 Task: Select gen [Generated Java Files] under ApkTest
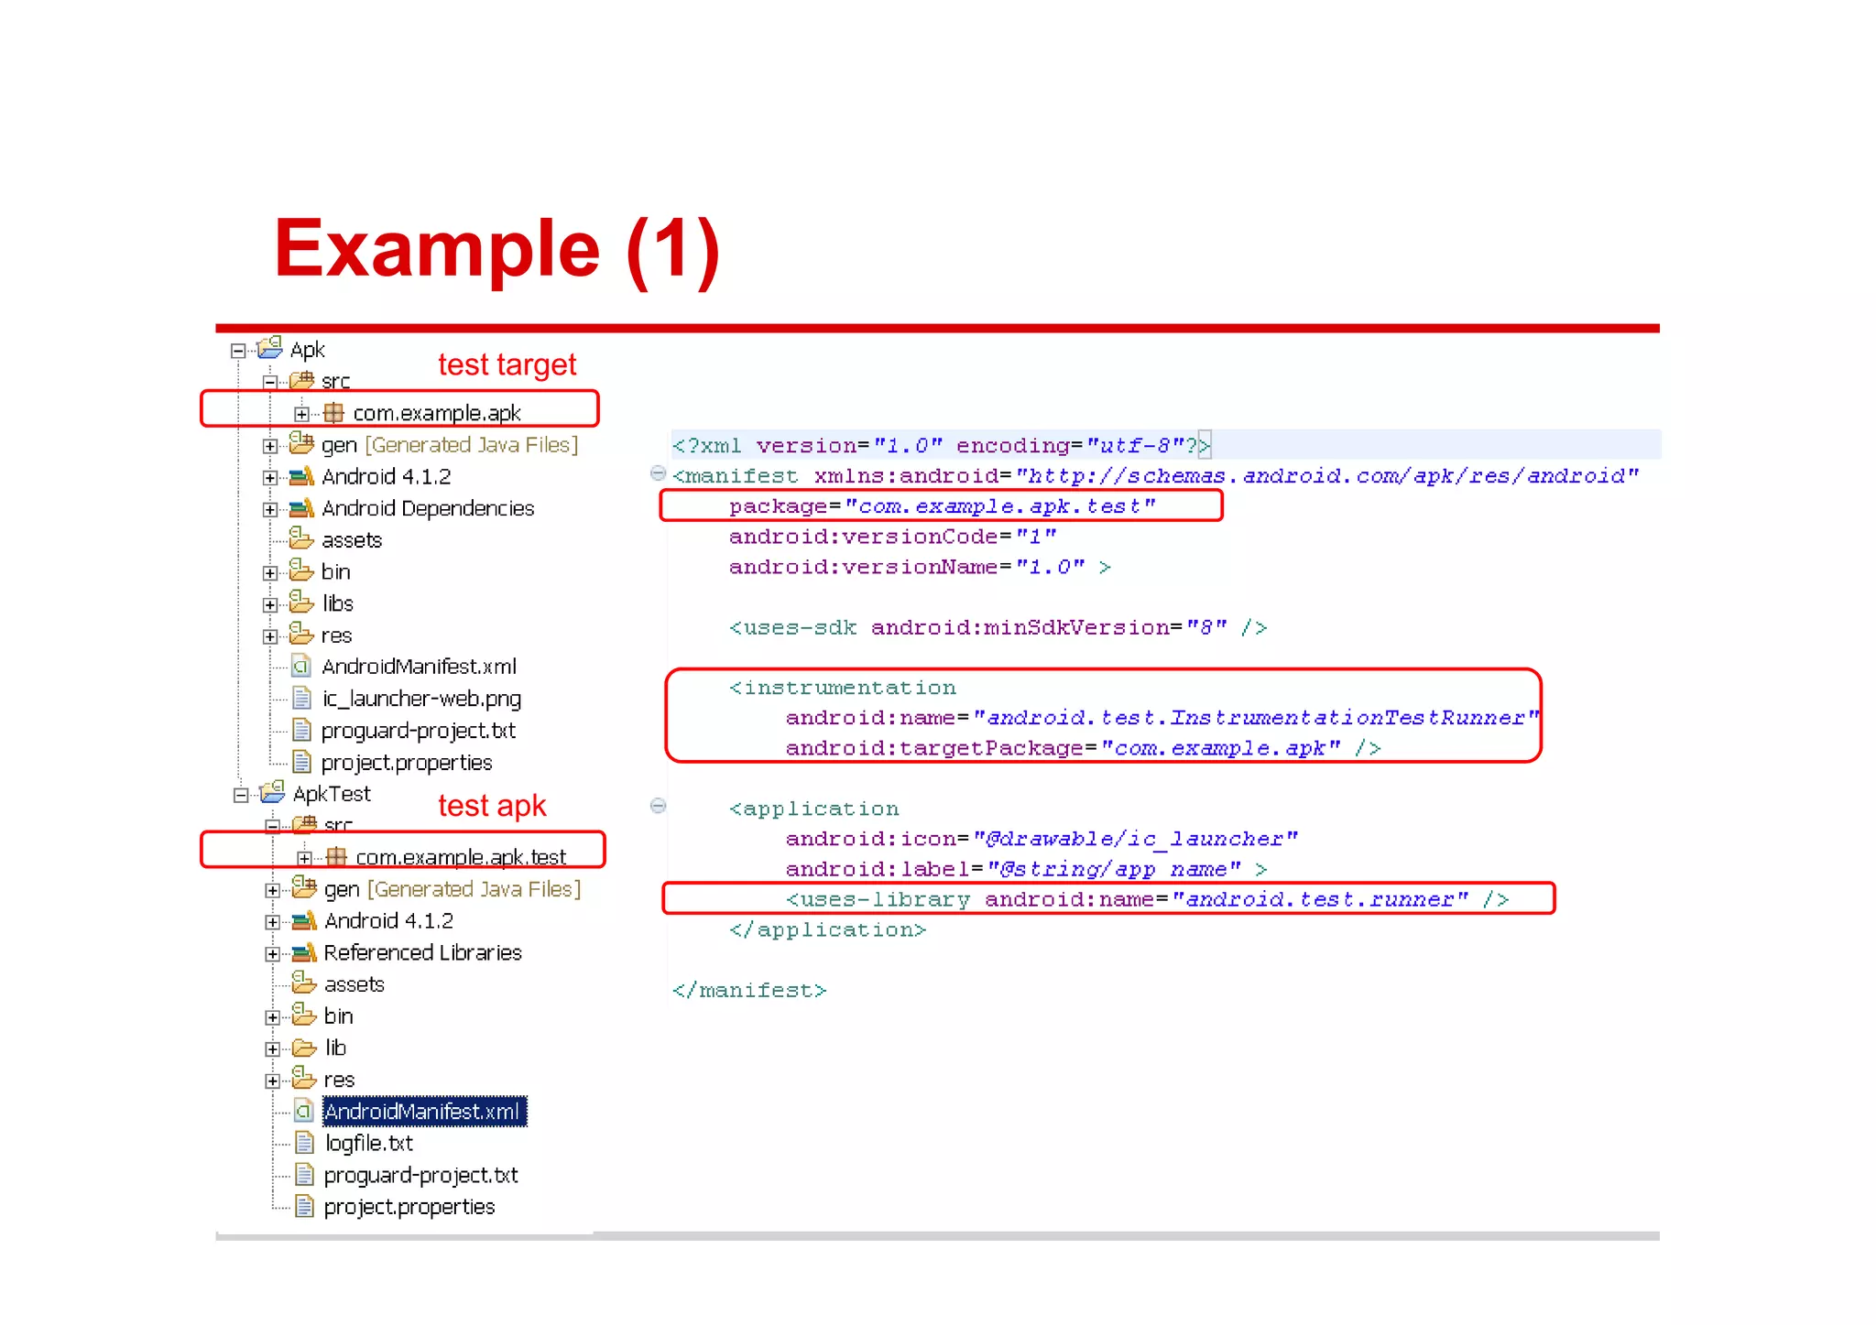click(x=453, y=889)
